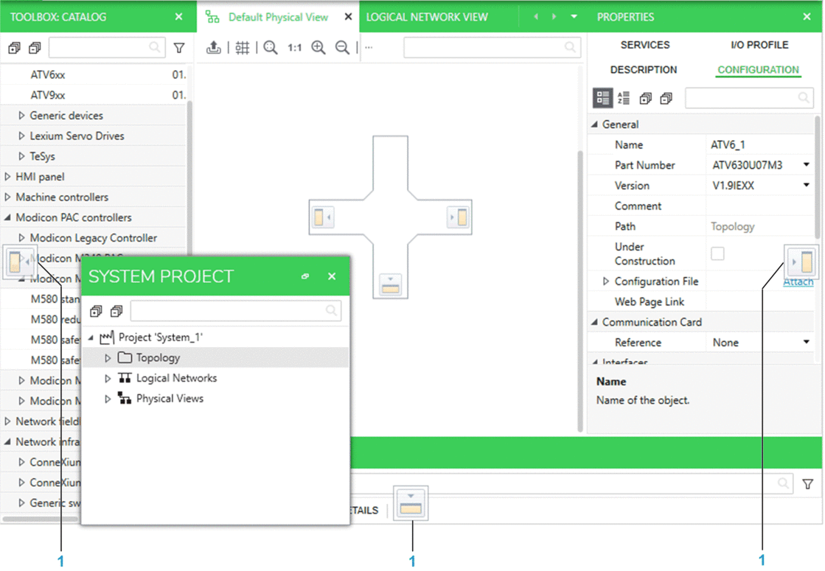Viewport: 825px width, 571px height.
Task: Click the System Project search field
Action: click(x=236, y=311)
